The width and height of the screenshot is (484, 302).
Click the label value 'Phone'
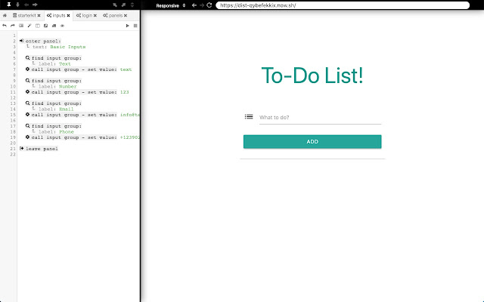point(67,132)
